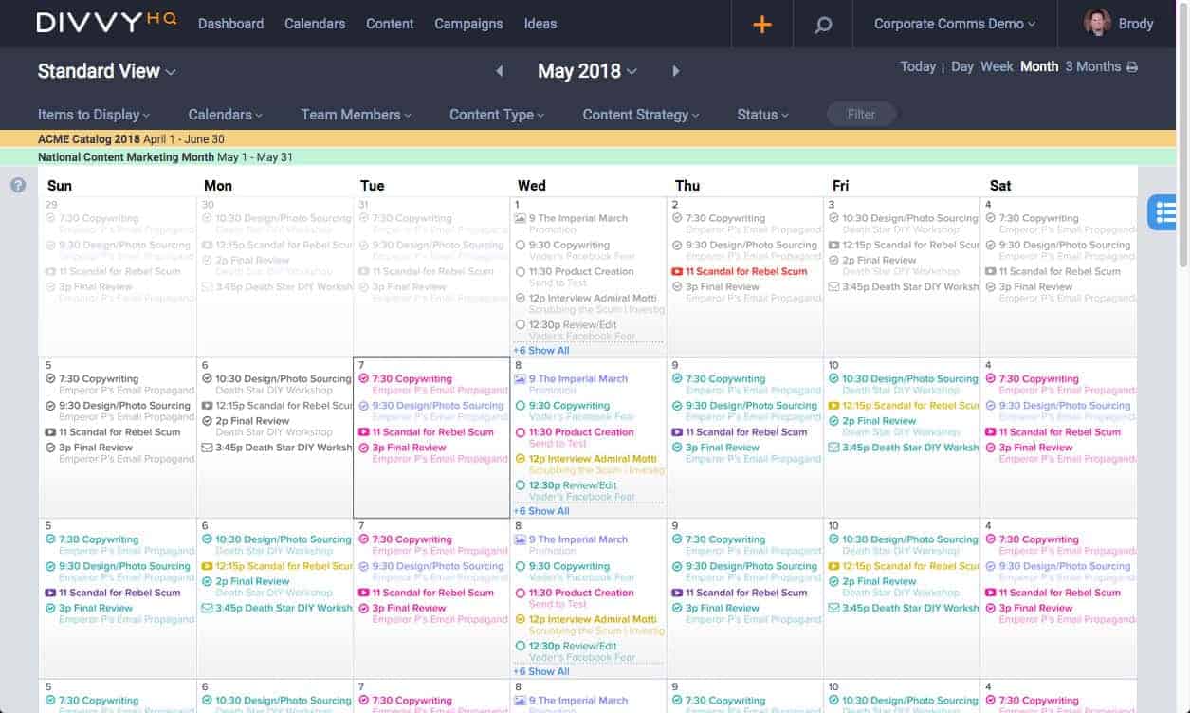
Task: Click black video icon of 11 Scandal, day 5
Action: (x=50, y=432)
